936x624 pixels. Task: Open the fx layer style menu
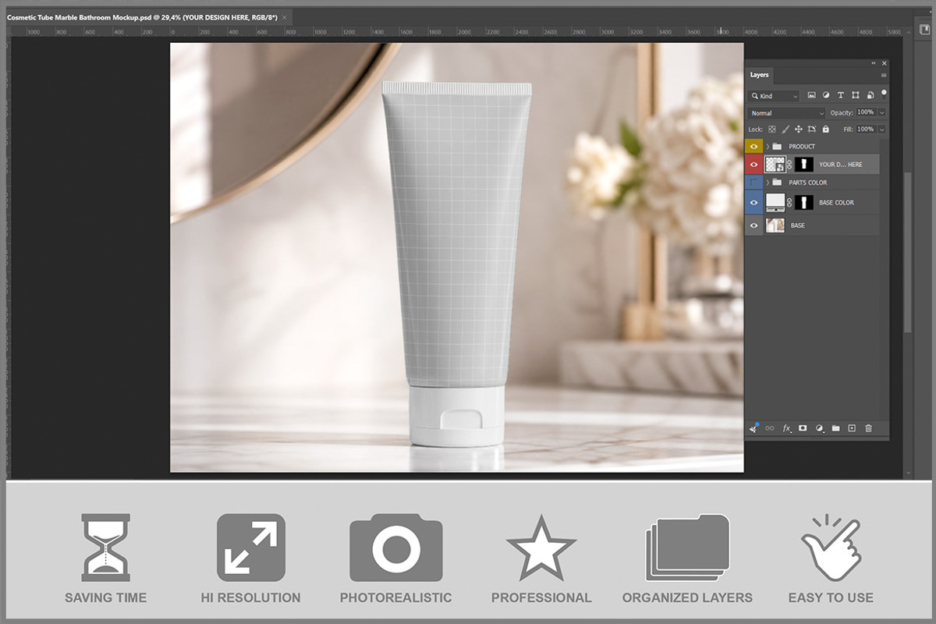click(x=786, y=428)
